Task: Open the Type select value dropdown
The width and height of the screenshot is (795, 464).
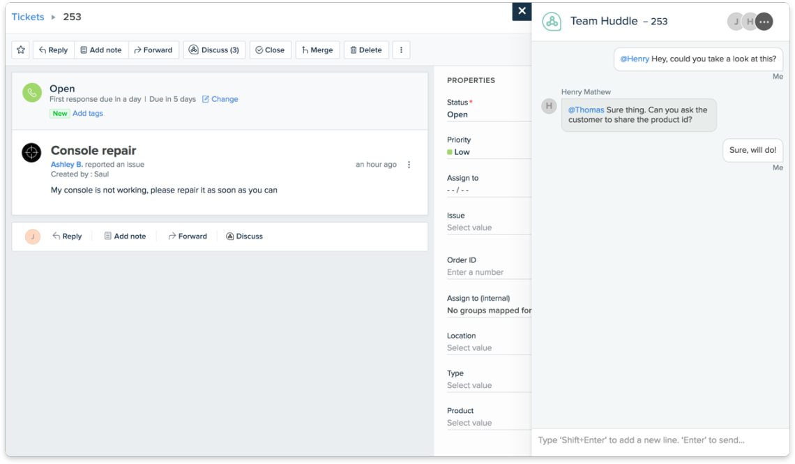Action: [474, 384]
